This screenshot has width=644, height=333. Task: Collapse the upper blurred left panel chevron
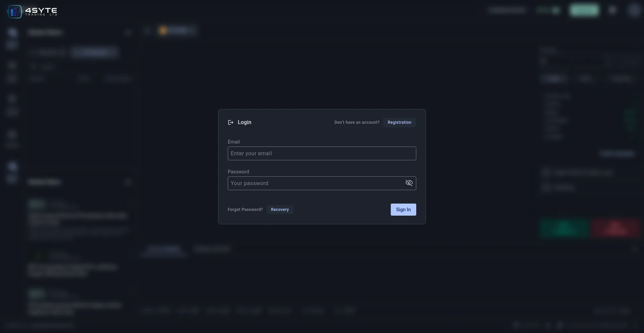pos(128,33)
